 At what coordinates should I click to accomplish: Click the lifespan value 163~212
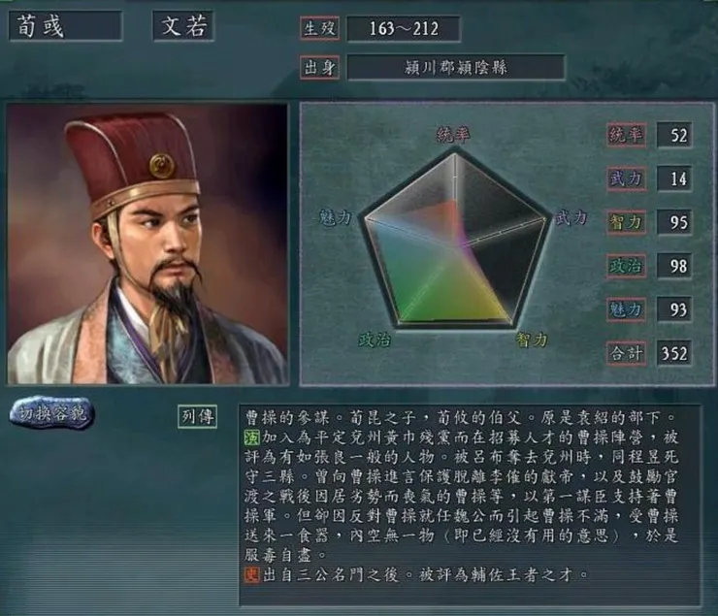(404, 29)
